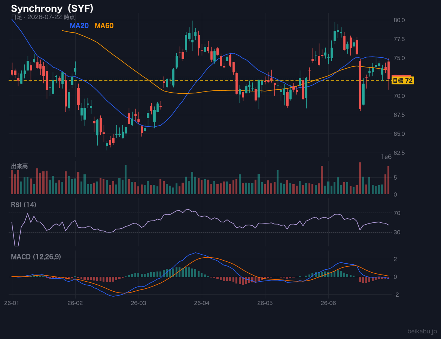Click the MACD (12,26,9) panel label
This screenshot has height=339, width=441.
coord(36,257)
